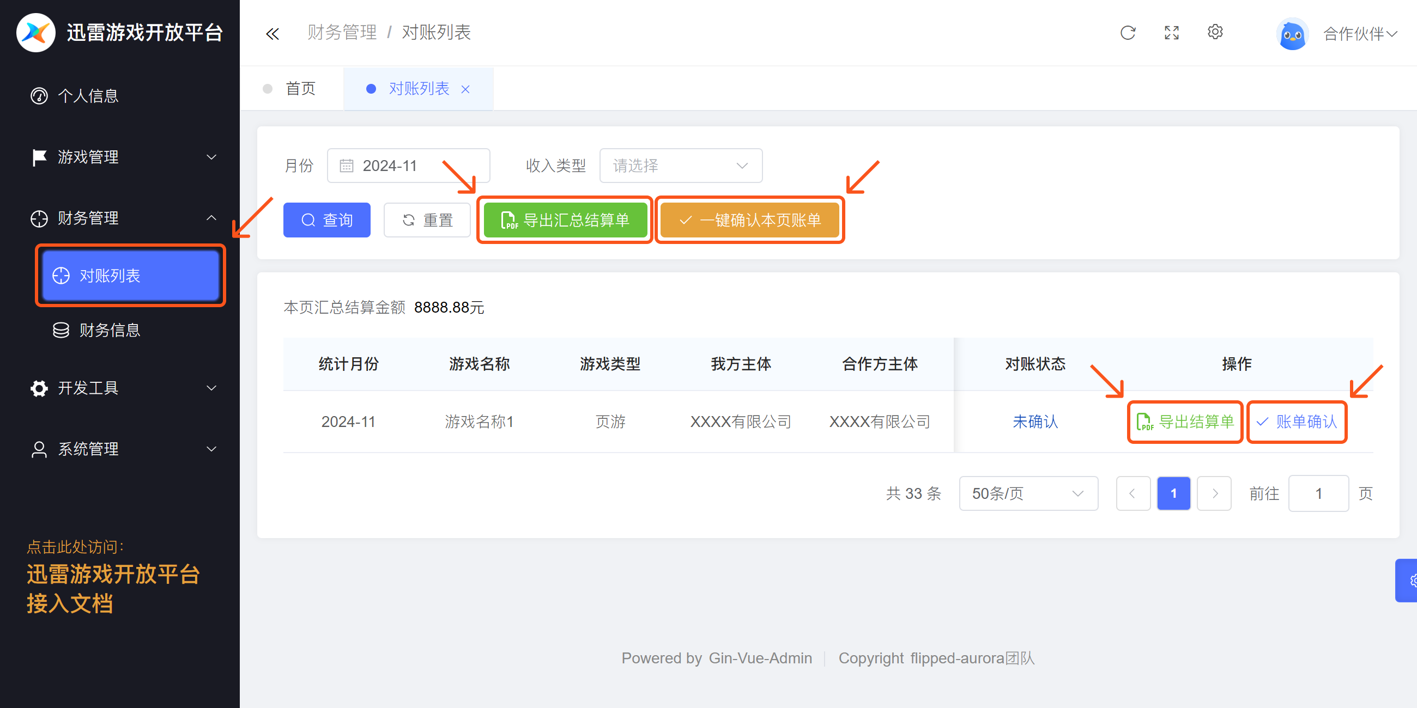Select the 对账列表 tab
1417x708 pixels.
point(419,88)
